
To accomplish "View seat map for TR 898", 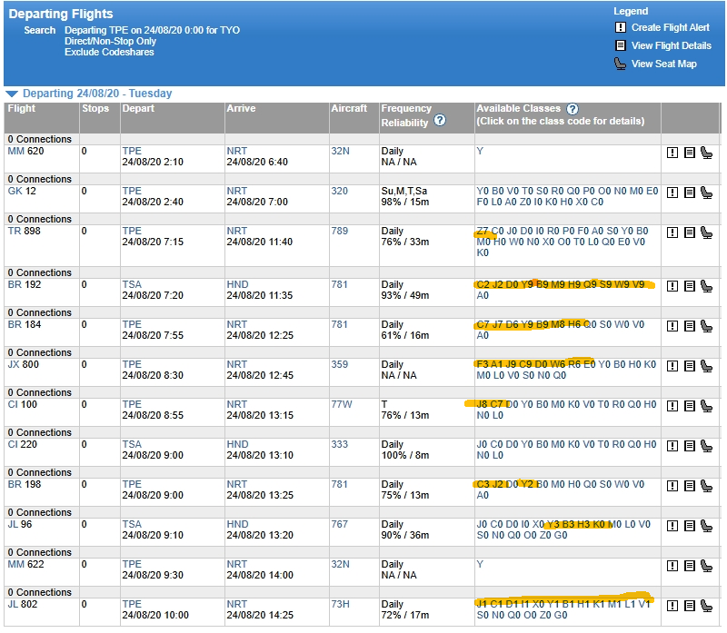I will pos(707,232).
